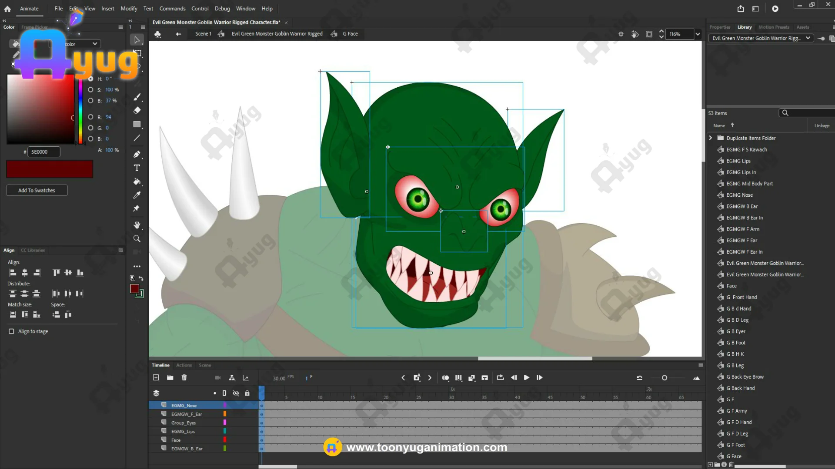Viewport: 835px width, 469px height.
Task: Open the library document dropdown
Action: [808, 38]
